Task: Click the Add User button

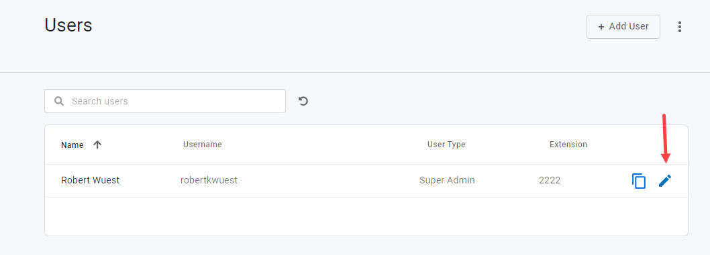Action: tap(623, 27)
